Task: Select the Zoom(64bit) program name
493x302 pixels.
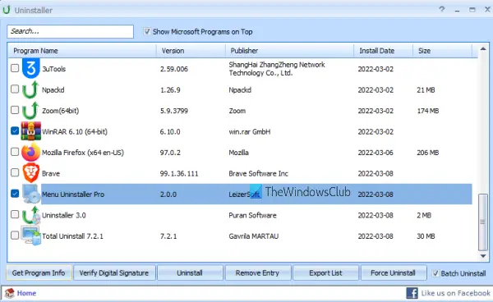Action: coord(60,111)
